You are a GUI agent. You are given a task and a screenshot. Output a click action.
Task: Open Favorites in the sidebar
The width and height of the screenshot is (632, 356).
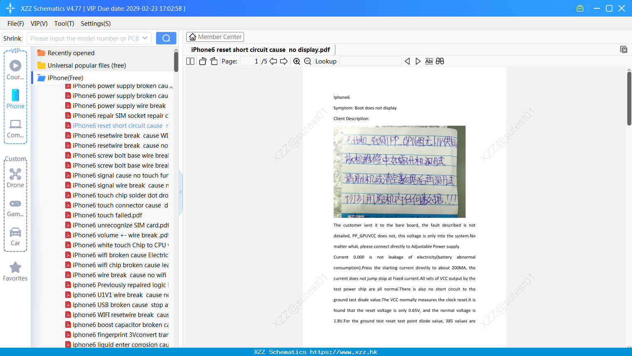pyautogui.click(x=15, y=272)
